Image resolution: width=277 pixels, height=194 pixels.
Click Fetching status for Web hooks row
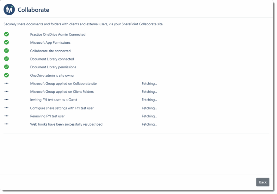click(149, 124)
